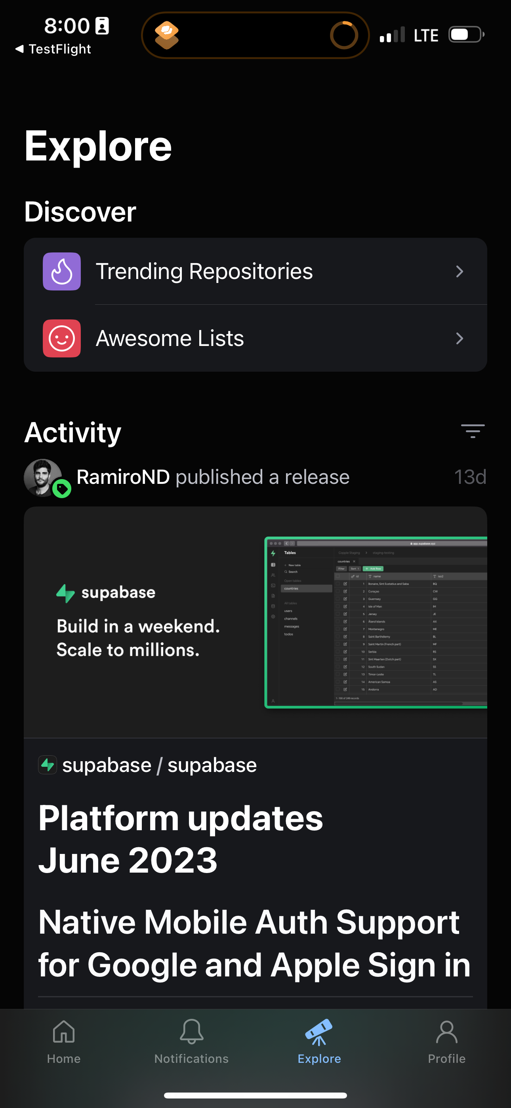Image resolution: width=511 pixels, height=1108 pixels.
Task: Switch to the Home tab
Action: 64,1041
